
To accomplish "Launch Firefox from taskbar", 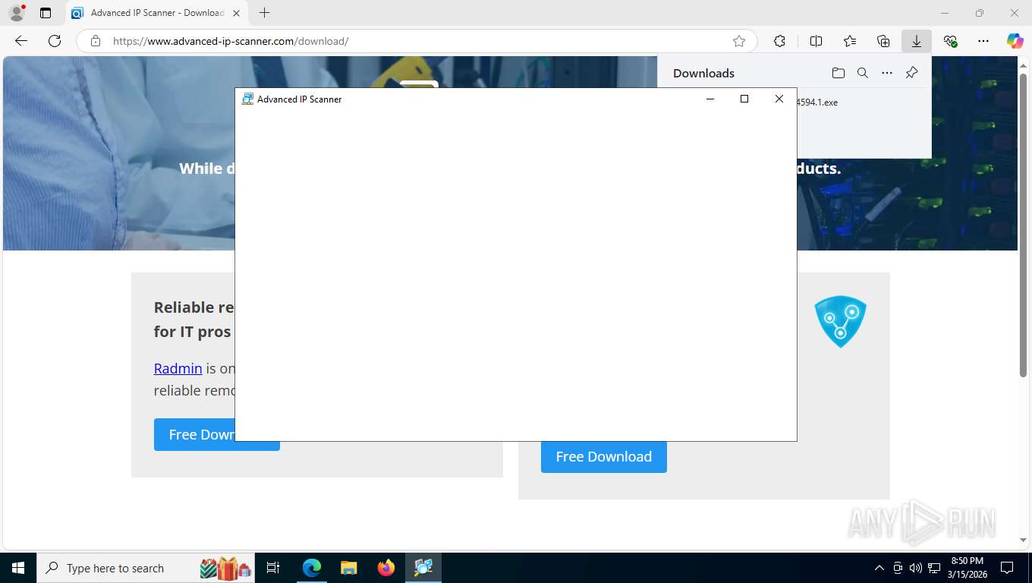I will click(386, 568).
